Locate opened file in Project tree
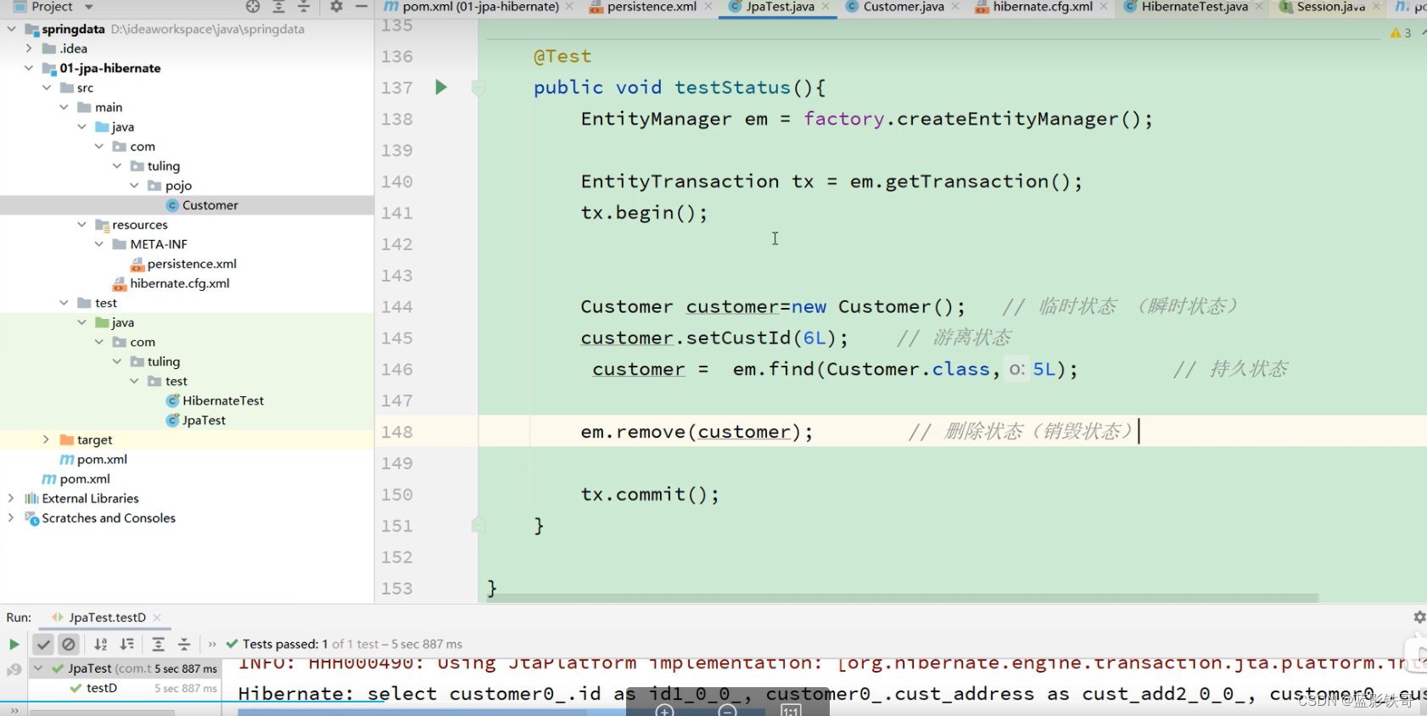The image size is (1427, 716). (253, 7)
